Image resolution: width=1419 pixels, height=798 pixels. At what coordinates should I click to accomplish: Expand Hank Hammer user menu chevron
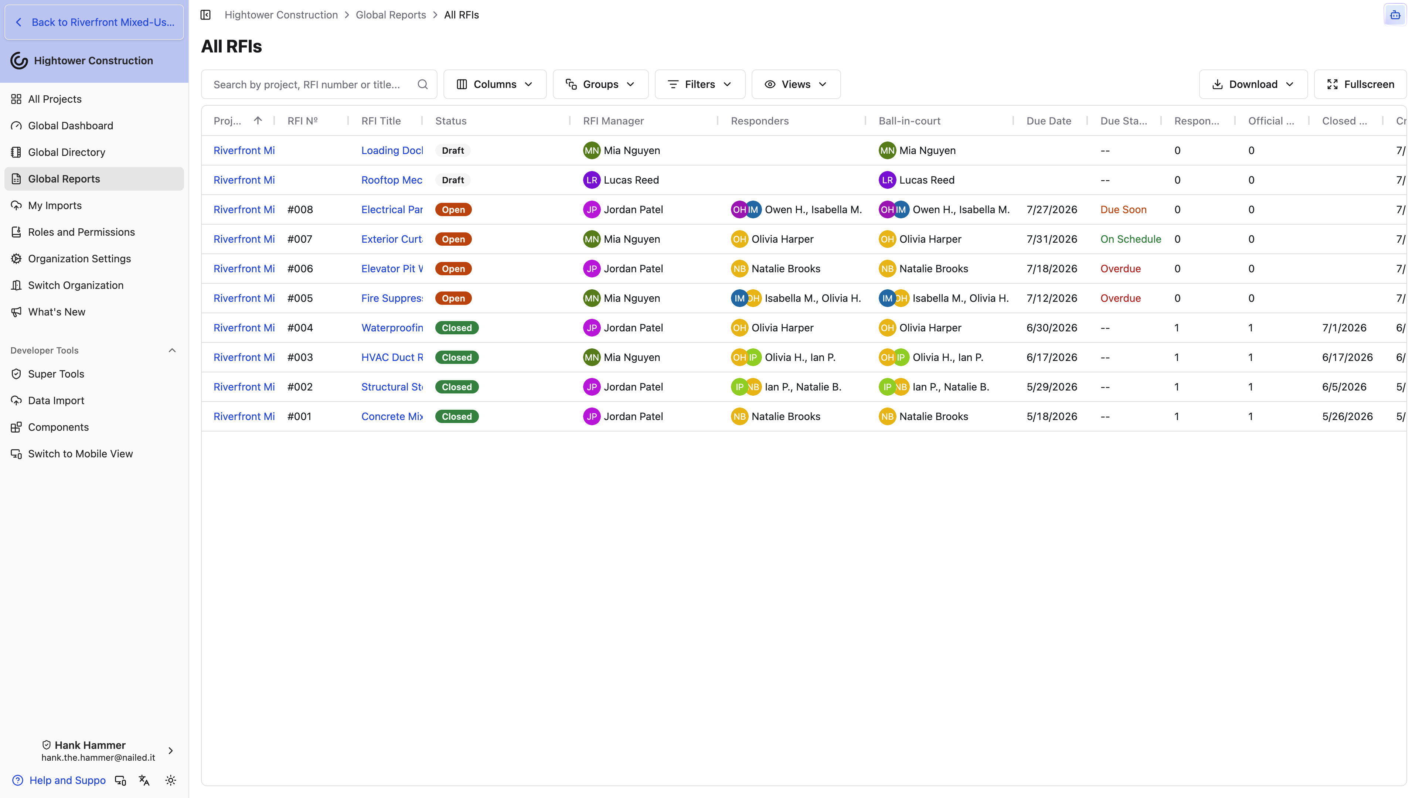171,751
